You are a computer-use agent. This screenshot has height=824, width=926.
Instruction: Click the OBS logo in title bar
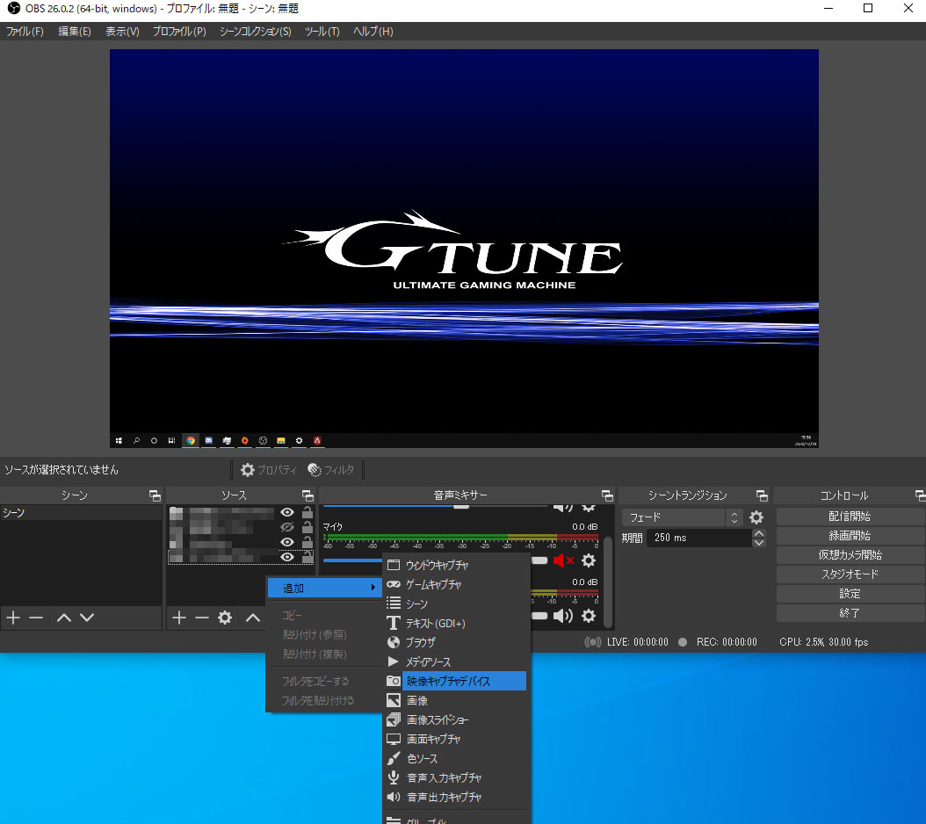[13, 8]
